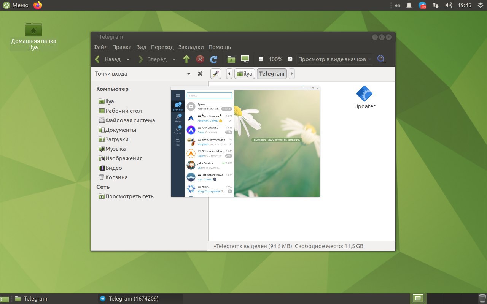Select the Все чаты folder in Telegram
This screenshot has height=304, width=487.
click(x=178, y=106)
